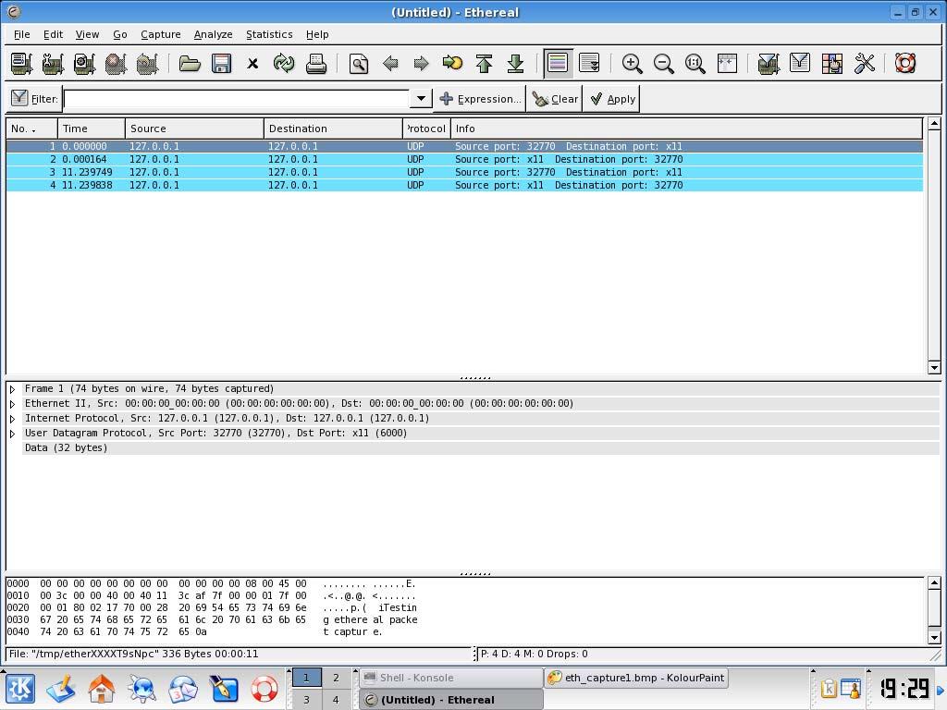Expand the Frame 1 tree node
The image size is (947, 710).
click(x=12, y=389)
